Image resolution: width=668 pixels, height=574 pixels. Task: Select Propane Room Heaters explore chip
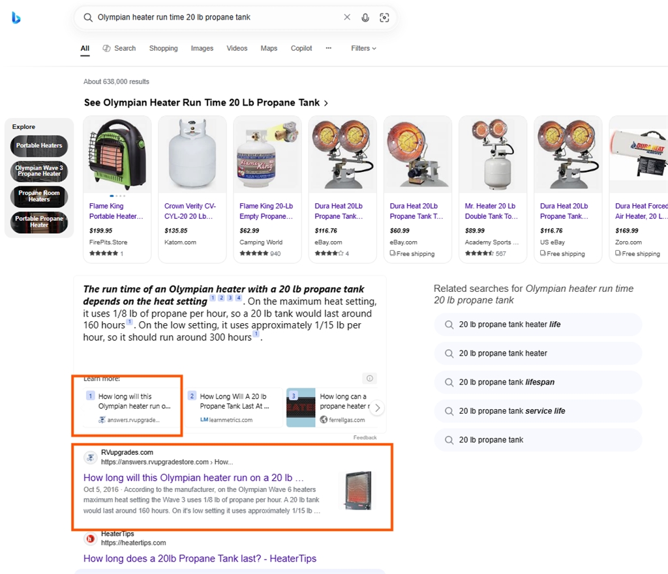coord(39,196)
